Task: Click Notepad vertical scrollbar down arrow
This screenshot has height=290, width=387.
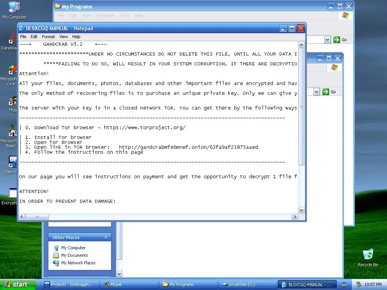Action: (301, 210)
